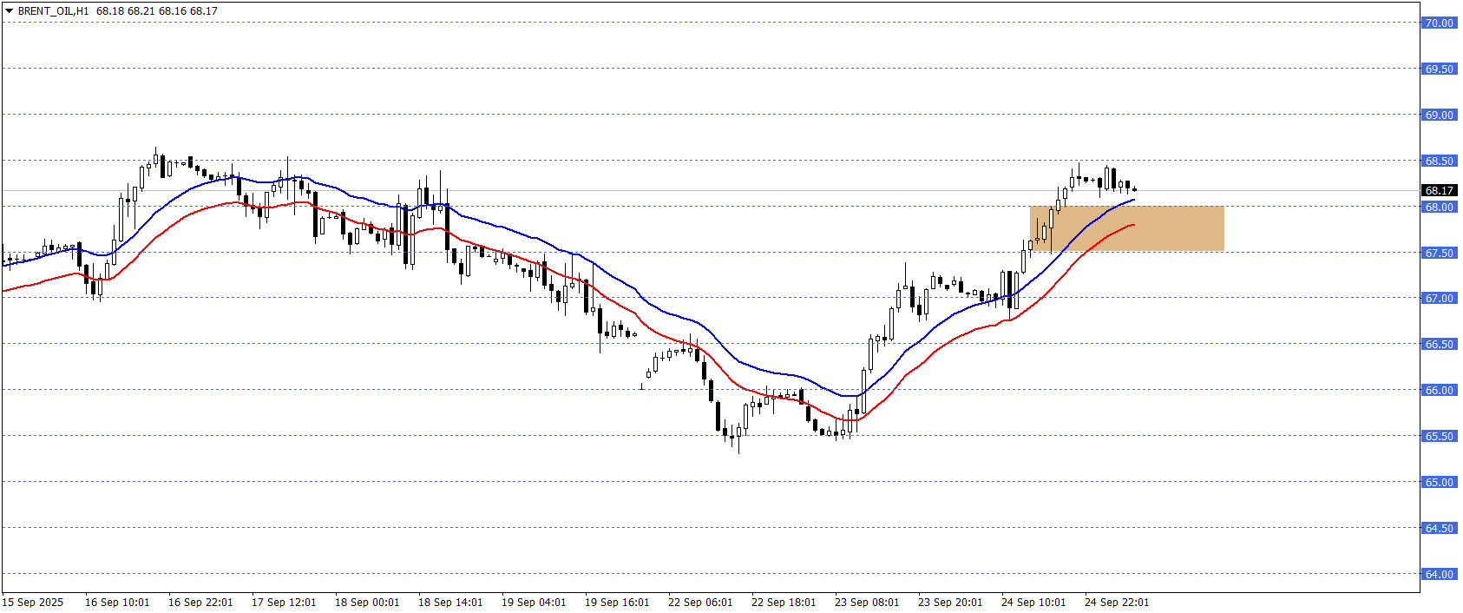The height and width of the screenshot is (613, 1463).
Task: Click the OHLC values 68.18 68.21 68.16 68.17
Action: (x=157, y=11)
